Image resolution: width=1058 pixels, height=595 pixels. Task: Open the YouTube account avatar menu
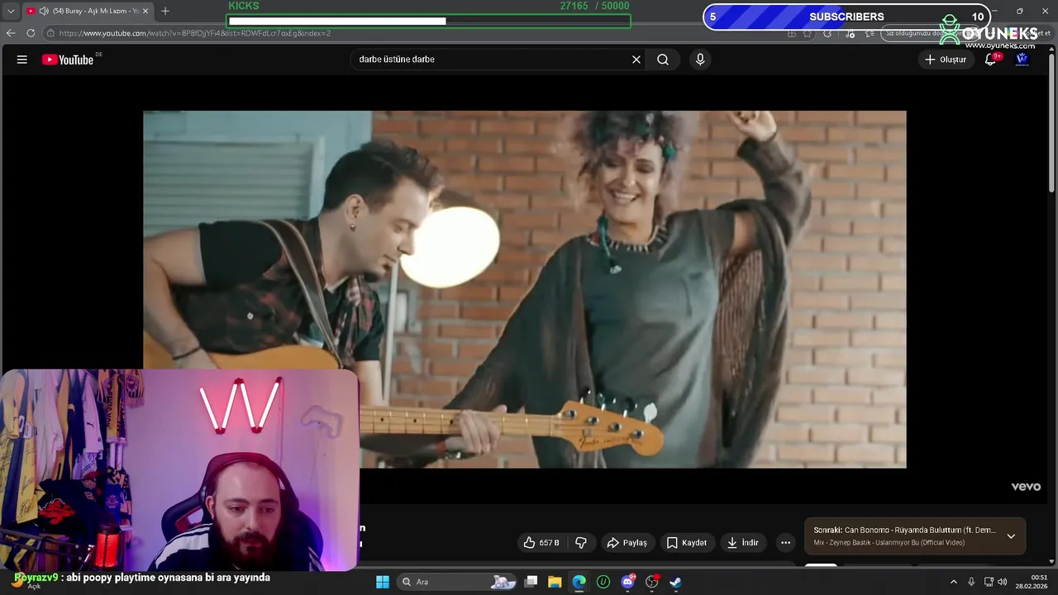[x=1022, y=59]
